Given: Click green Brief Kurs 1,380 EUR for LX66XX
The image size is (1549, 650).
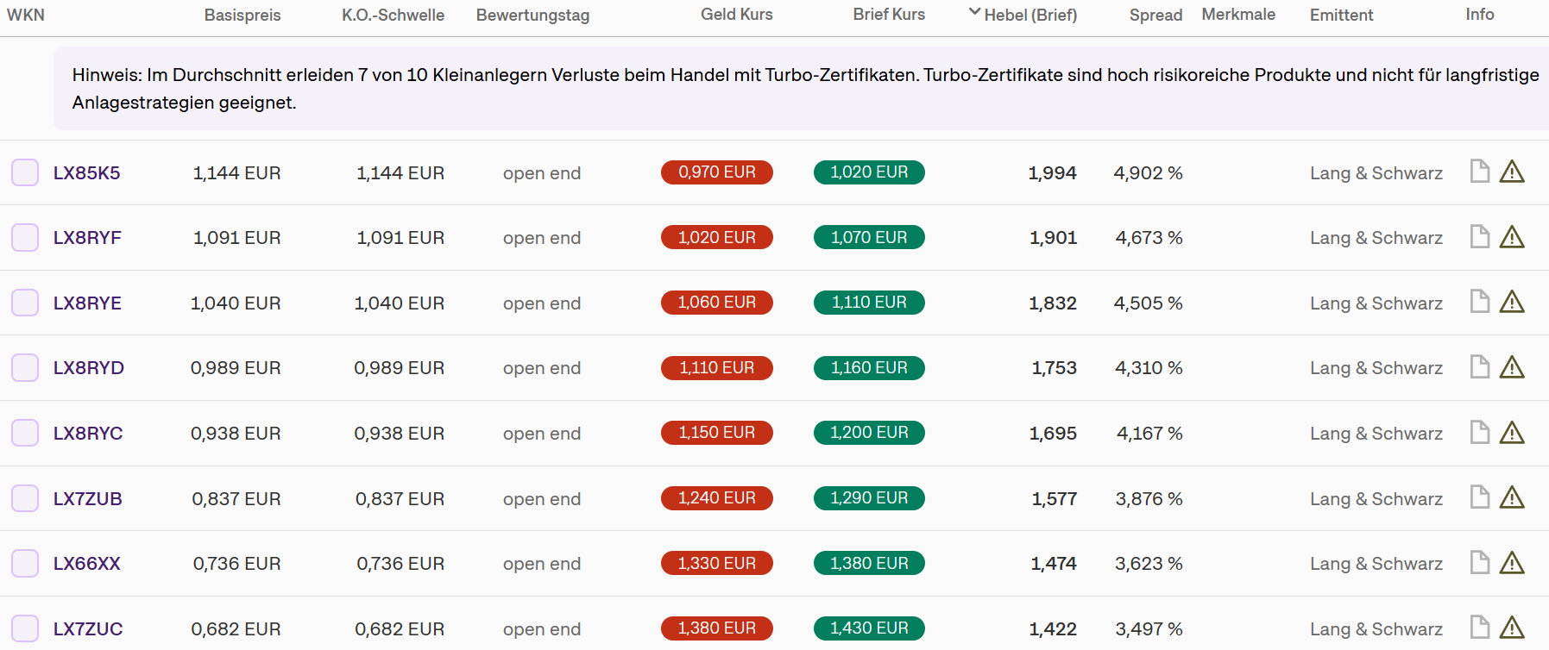Looking at the screenshot, I should coord(869,563).
